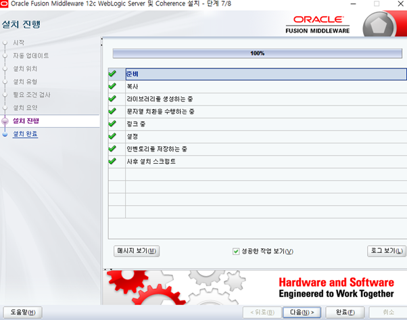This screenshot has height=320, width=407.
Task: Click green checkmark next to 문자열 치환을 수행하는 중
Action: tap(112, 111)
